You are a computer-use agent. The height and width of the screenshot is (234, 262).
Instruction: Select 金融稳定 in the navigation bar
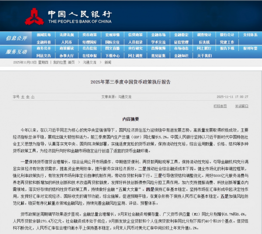tap(181, 35)
